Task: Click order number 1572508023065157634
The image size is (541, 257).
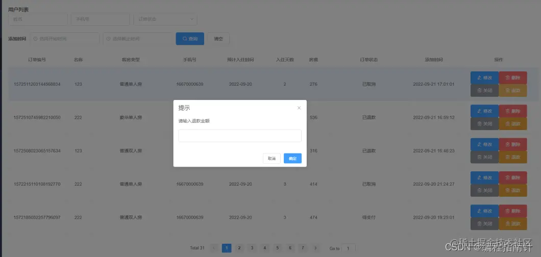Action: (37, 151)
